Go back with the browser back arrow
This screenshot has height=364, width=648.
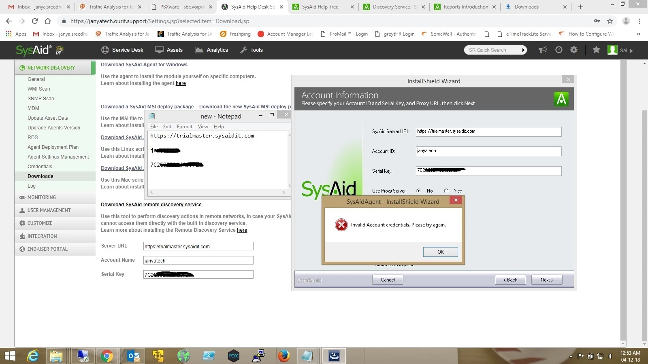9,21
